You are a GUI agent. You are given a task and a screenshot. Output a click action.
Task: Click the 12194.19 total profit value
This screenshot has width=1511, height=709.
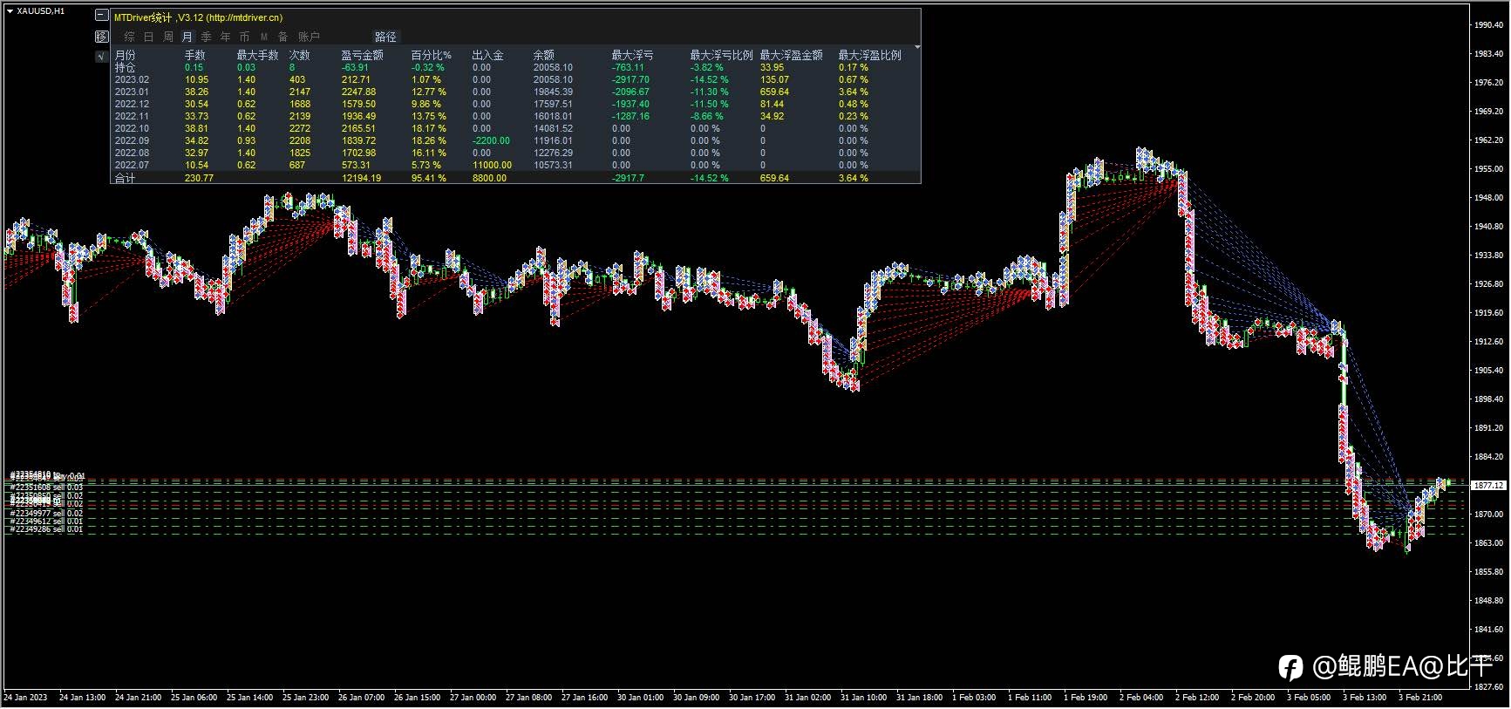coord(361,178)
